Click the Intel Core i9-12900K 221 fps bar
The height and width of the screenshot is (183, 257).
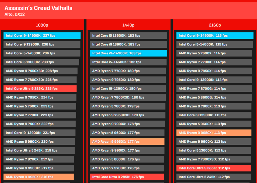point(39,133)
